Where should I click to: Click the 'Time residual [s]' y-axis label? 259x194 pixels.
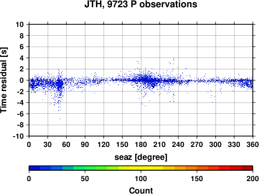[4, 80]
